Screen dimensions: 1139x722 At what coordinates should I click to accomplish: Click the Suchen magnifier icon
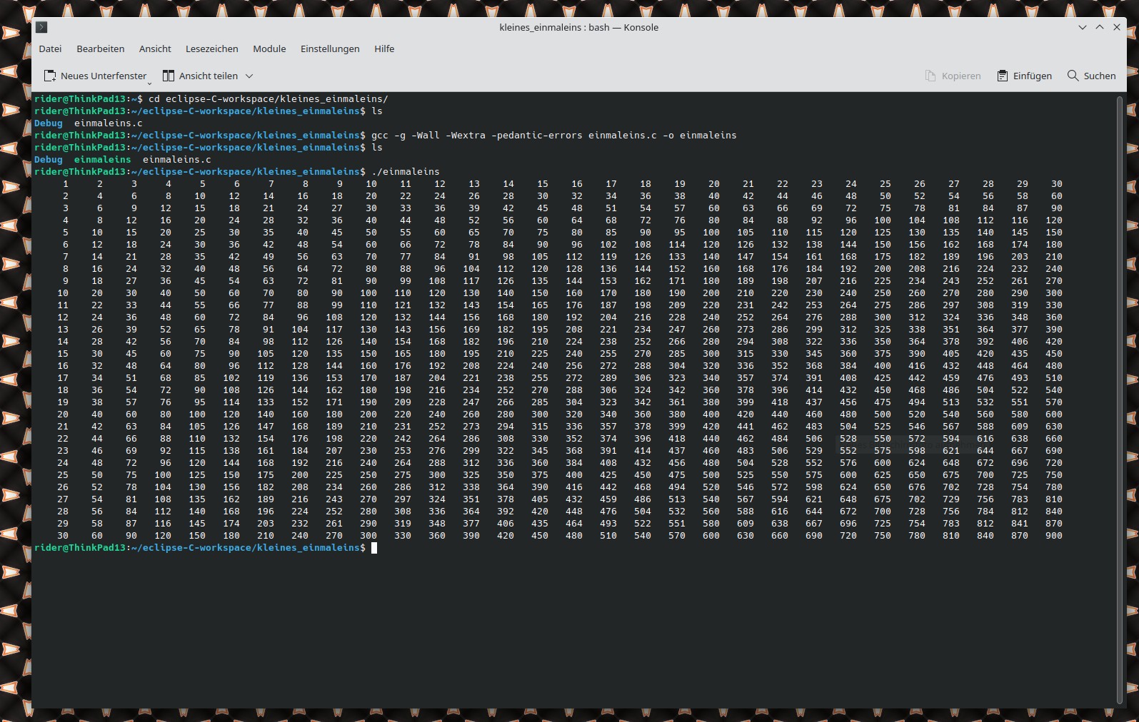click(1073, 76)
